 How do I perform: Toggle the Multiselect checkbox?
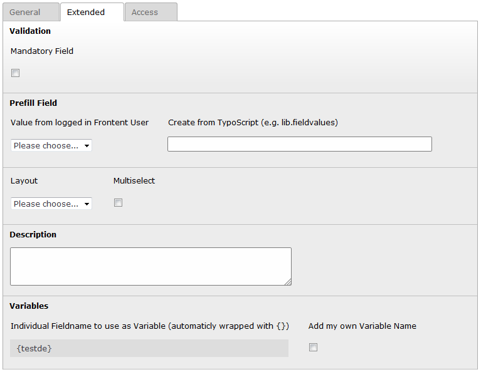[x=119, y=203]
